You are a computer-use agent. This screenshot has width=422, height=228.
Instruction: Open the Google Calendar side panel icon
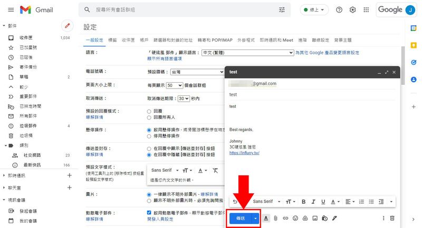coord(414,28)
